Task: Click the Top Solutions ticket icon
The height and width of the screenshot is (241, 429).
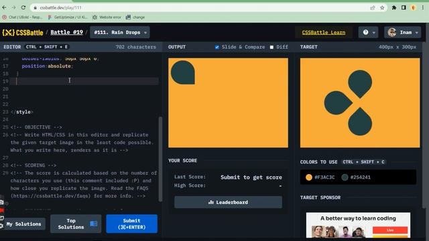Action: click(94, 224)
